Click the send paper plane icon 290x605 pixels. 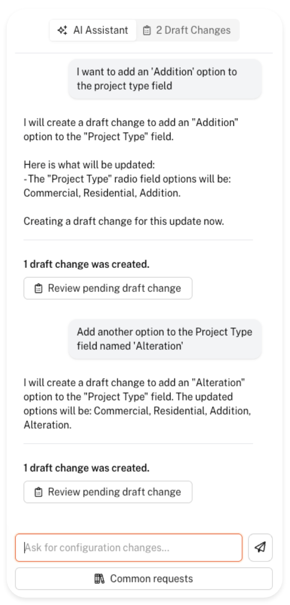(x=260, y=548)
